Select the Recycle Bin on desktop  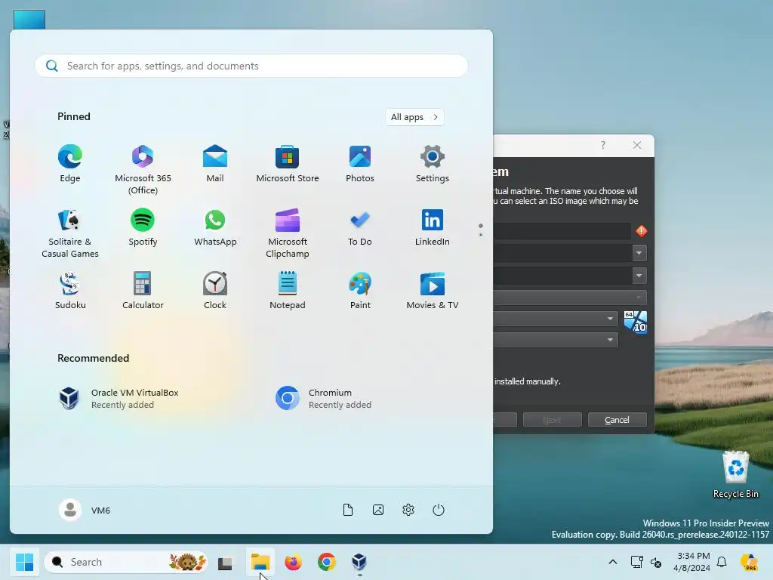click(735, 474)
